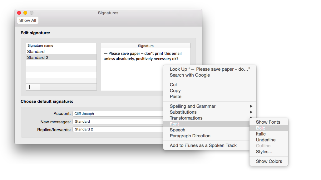The width and height of the screenshot is (321, 180).
Task: Click the highlighted Font menu item
Action: click(206, 124)
